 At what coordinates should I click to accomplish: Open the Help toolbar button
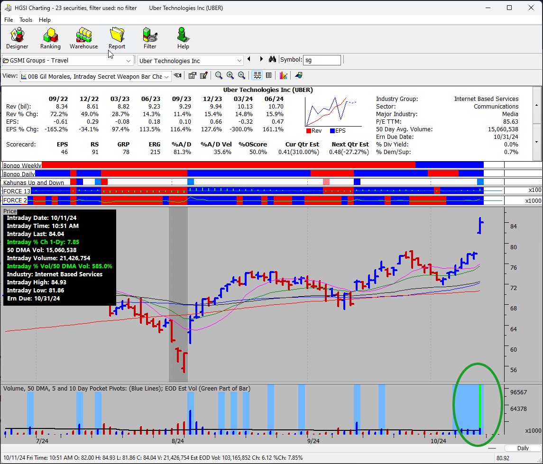pyautogui.click(x=183, y=38)
